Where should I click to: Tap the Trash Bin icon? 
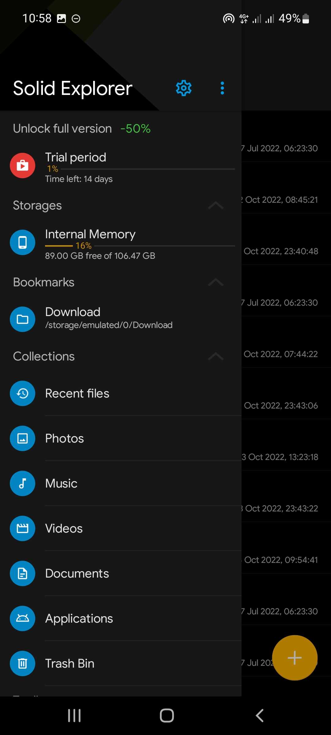pyautogui.click(x=22, y=663)
